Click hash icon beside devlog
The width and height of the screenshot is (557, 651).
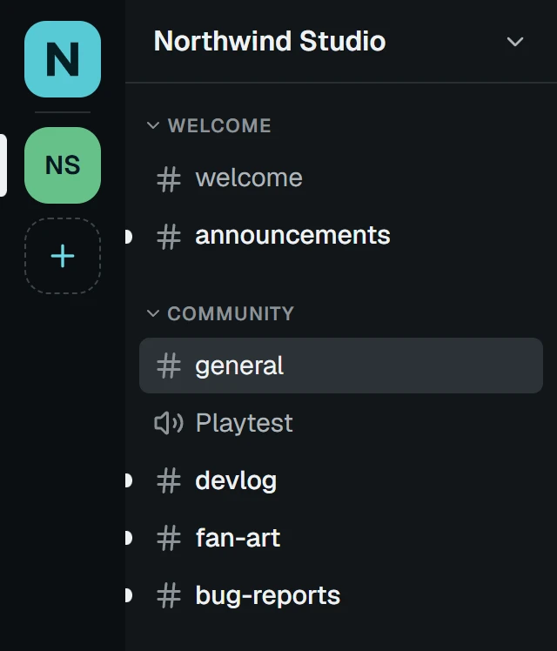169,480
